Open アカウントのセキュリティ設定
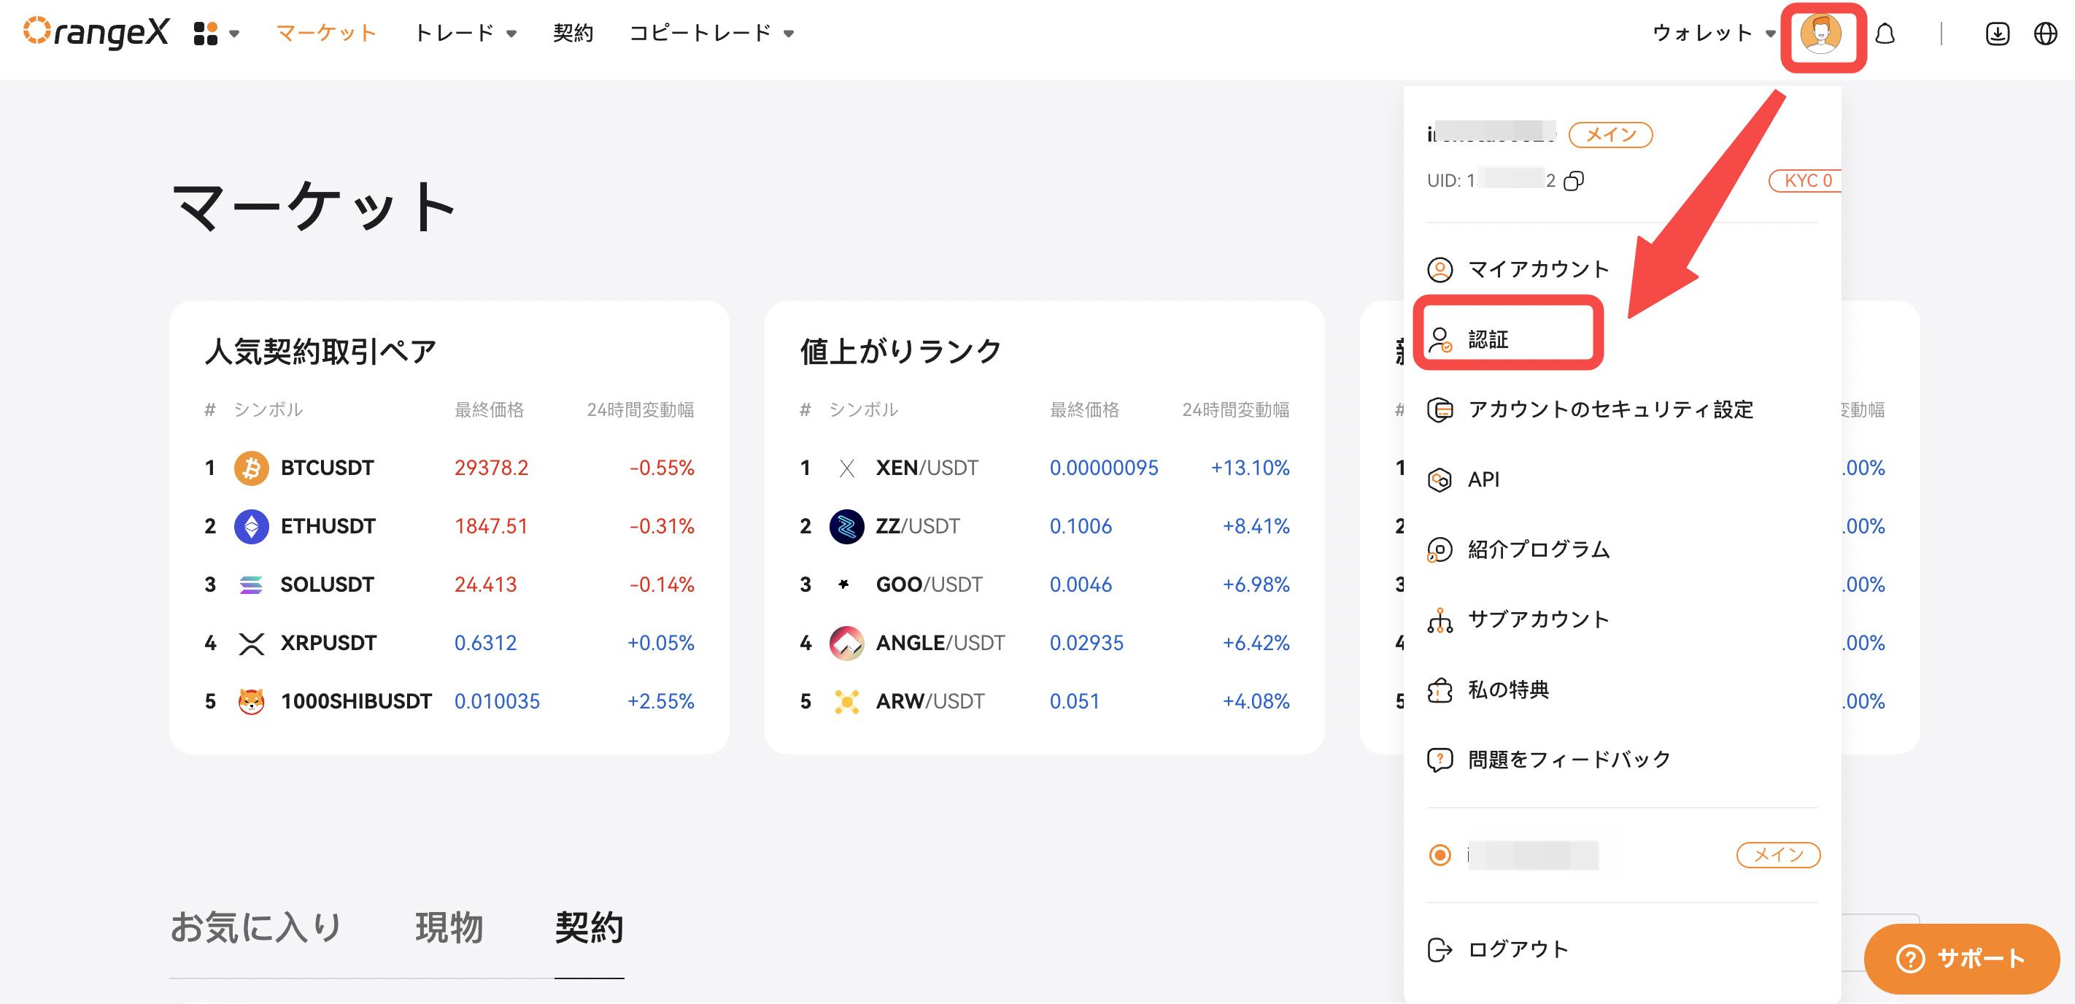The image size is (2075, 1004). point(1610,409)
